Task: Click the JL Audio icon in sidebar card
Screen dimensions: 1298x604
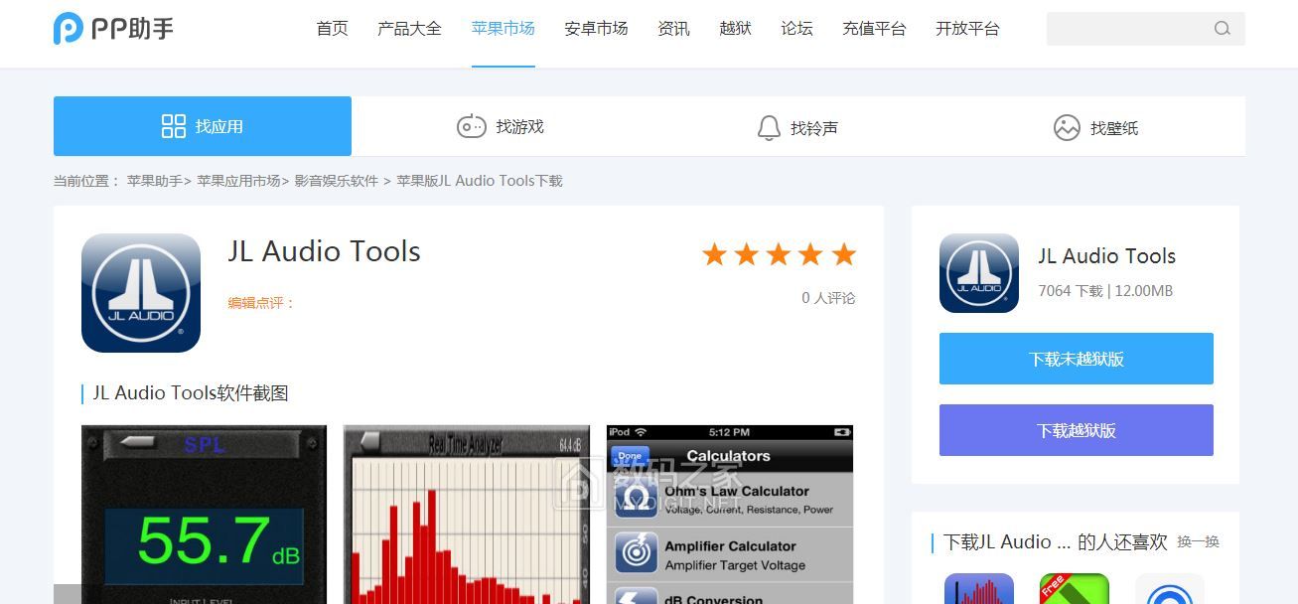Action: pos(979,273)
